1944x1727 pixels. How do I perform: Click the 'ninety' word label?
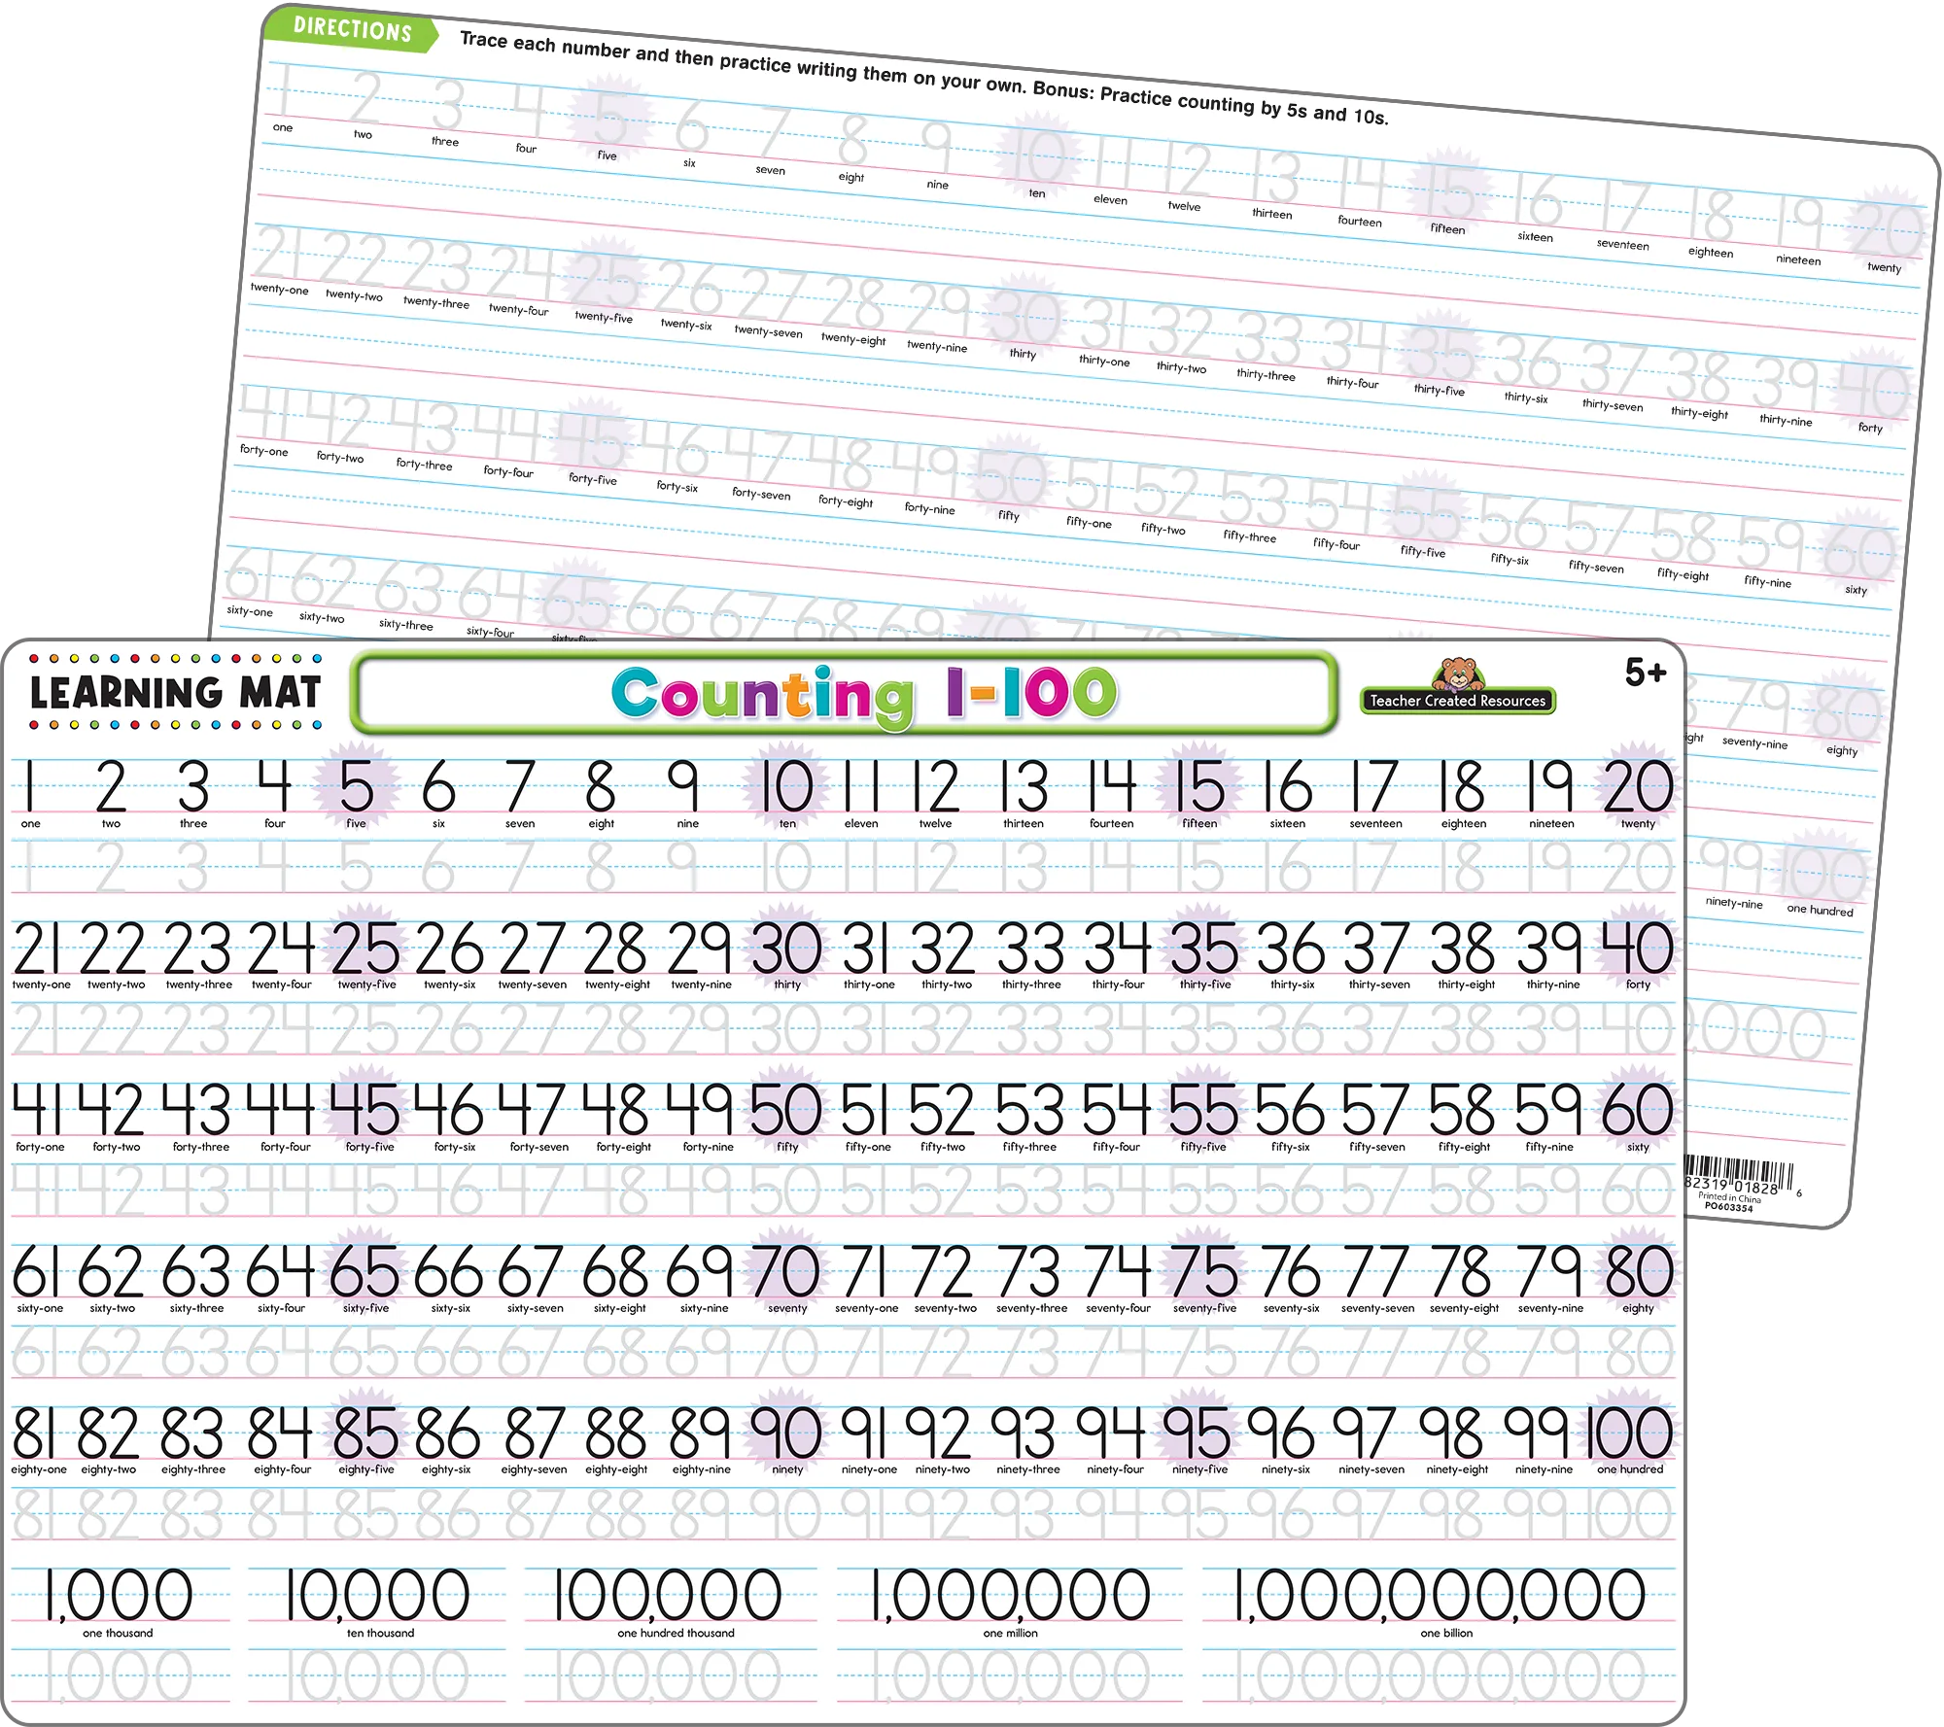tap(787, 1469)
